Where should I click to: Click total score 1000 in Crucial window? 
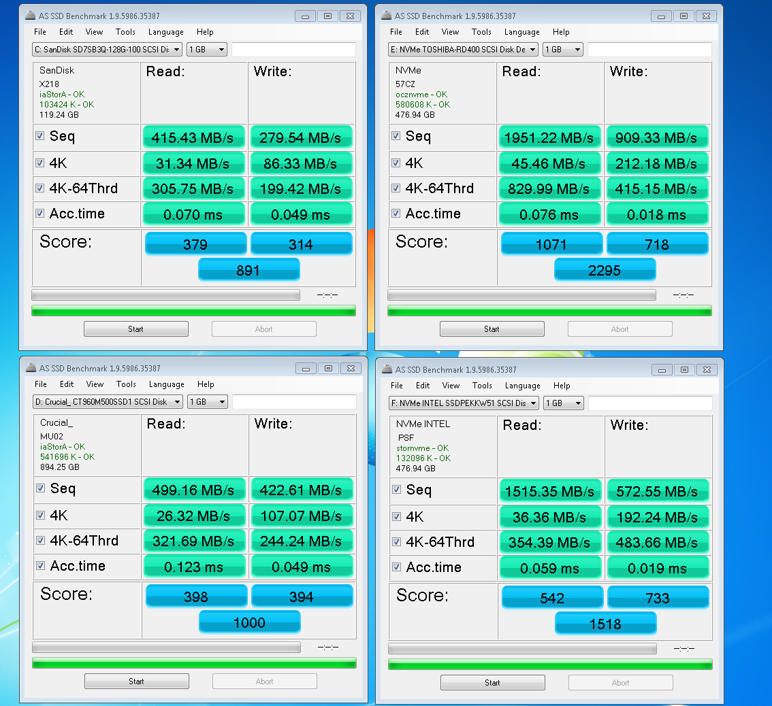tap(249, 622)
